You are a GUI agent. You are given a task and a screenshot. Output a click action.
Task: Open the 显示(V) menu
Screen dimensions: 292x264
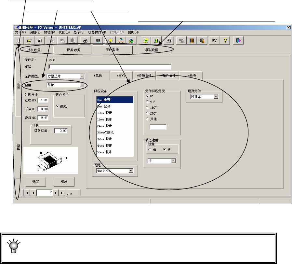79,33
